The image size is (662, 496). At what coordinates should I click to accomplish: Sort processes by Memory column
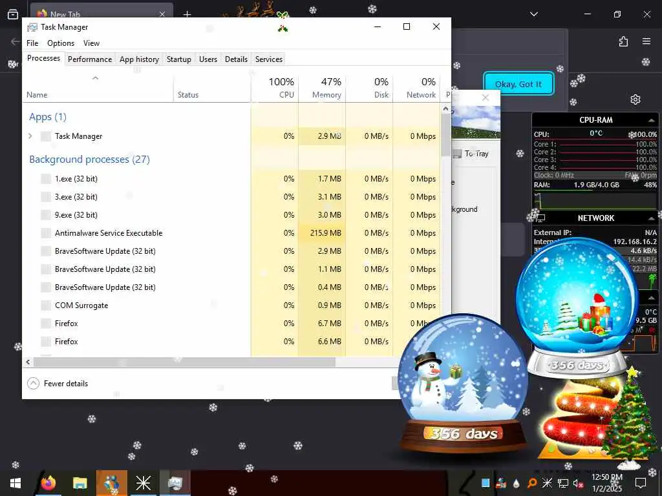coord(322,88)
